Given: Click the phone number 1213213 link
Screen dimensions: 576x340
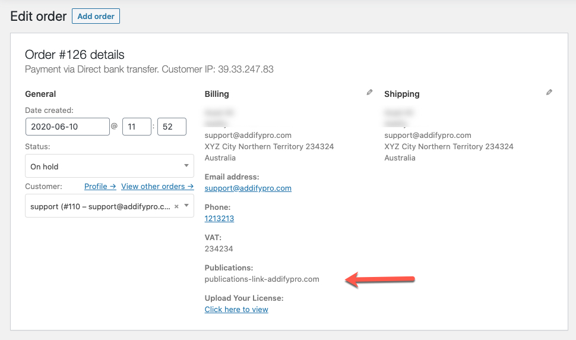Looking at the screenshot, I should [x=219, y=219].
